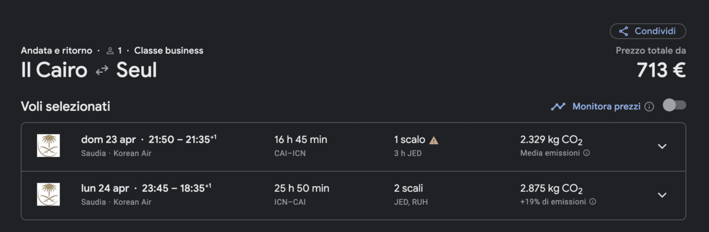Click info icon beside +19% di emissioni

593,202
